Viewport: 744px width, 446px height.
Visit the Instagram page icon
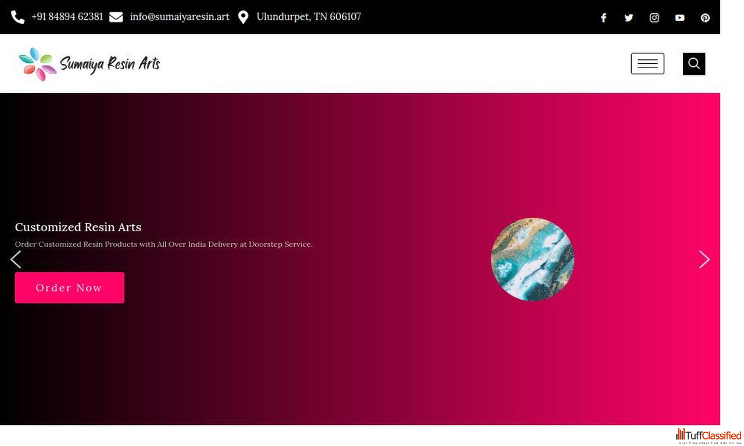[x=654, y=18]
